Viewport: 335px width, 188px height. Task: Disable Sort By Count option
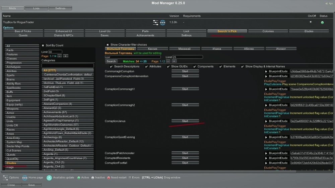point(43,45)
